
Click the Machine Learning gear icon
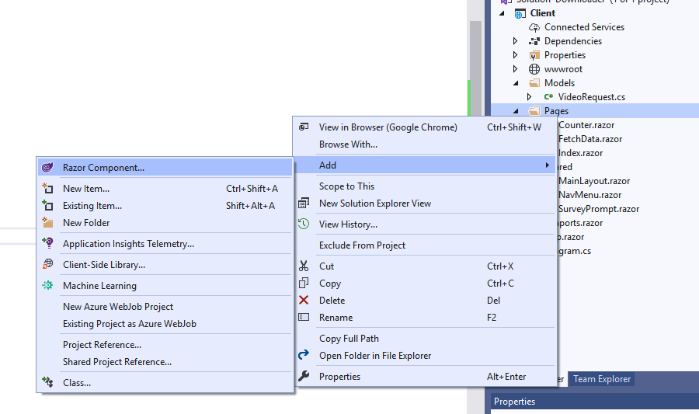pos(47,285)
